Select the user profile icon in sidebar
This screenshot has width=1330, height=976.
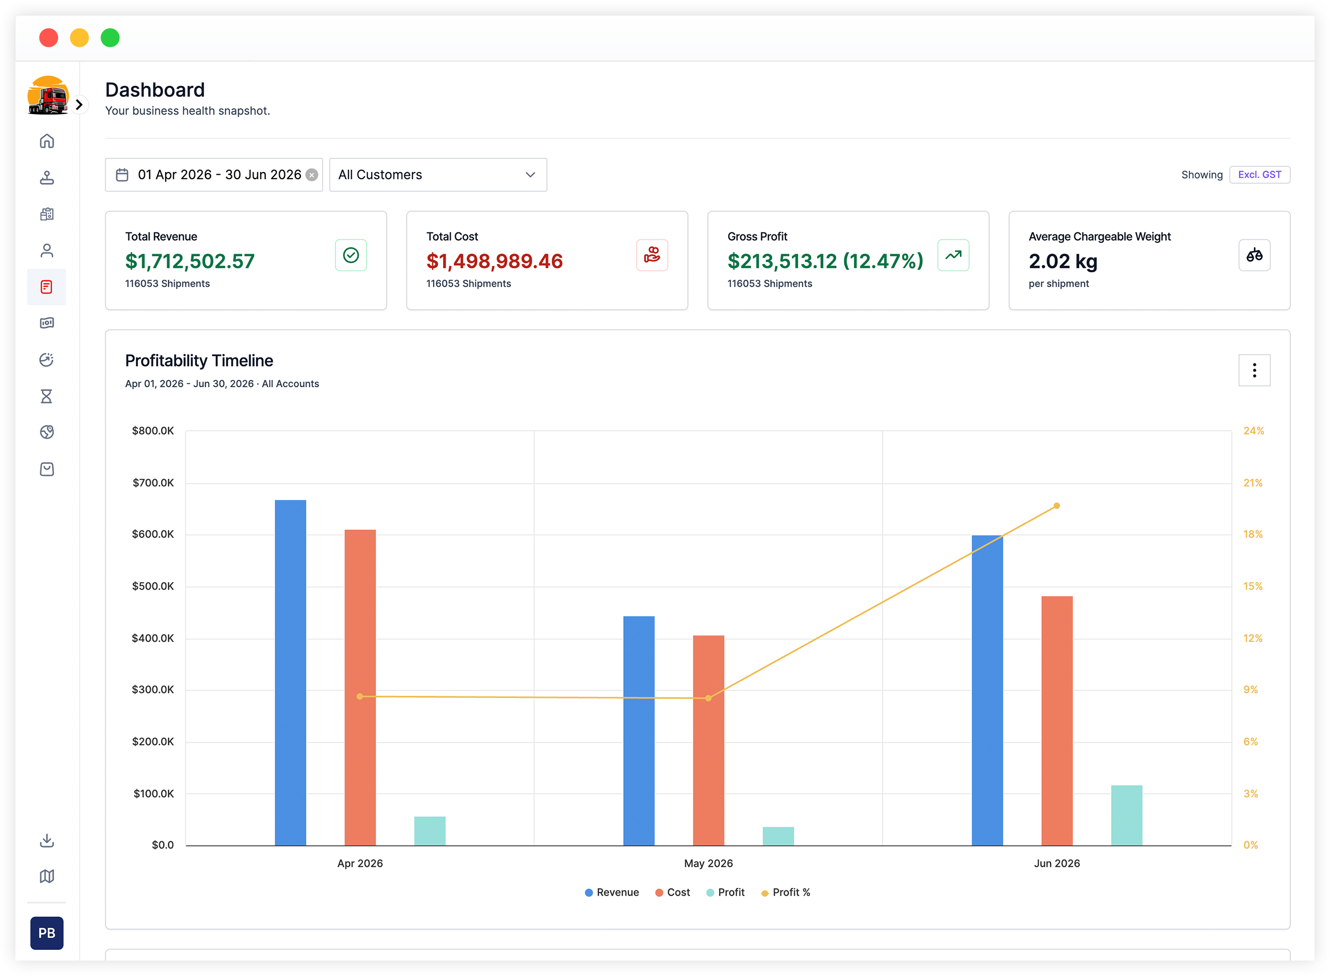click(x=47, y=250)
